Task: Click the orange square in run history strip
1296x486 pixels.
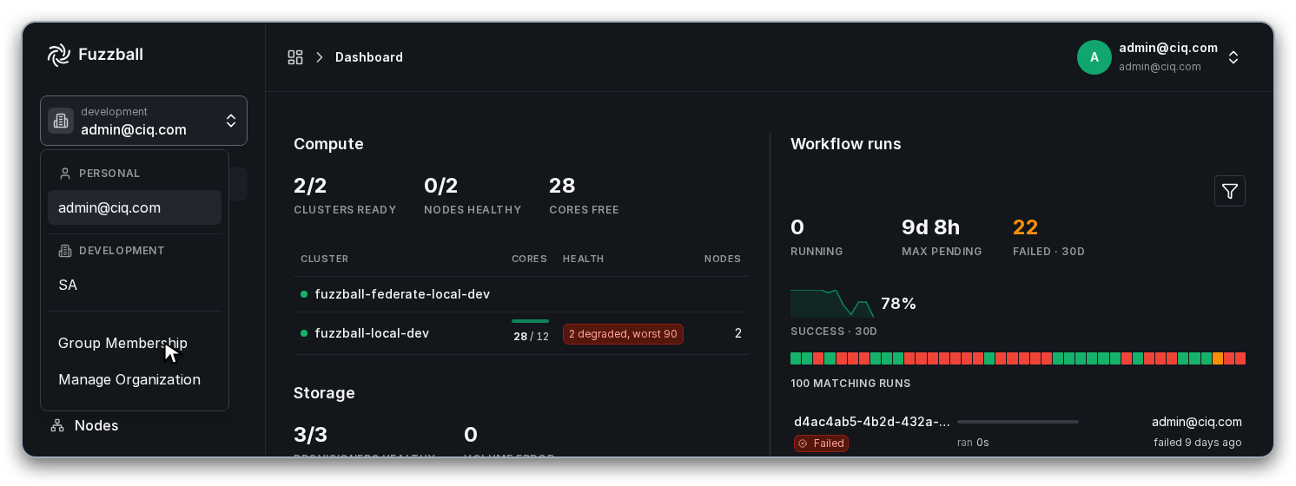Action: coord(1218,358)
